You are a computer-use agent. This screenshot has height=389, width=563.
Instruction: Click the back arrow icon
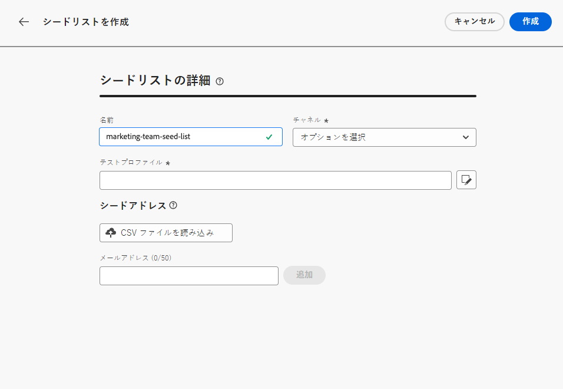24,22
